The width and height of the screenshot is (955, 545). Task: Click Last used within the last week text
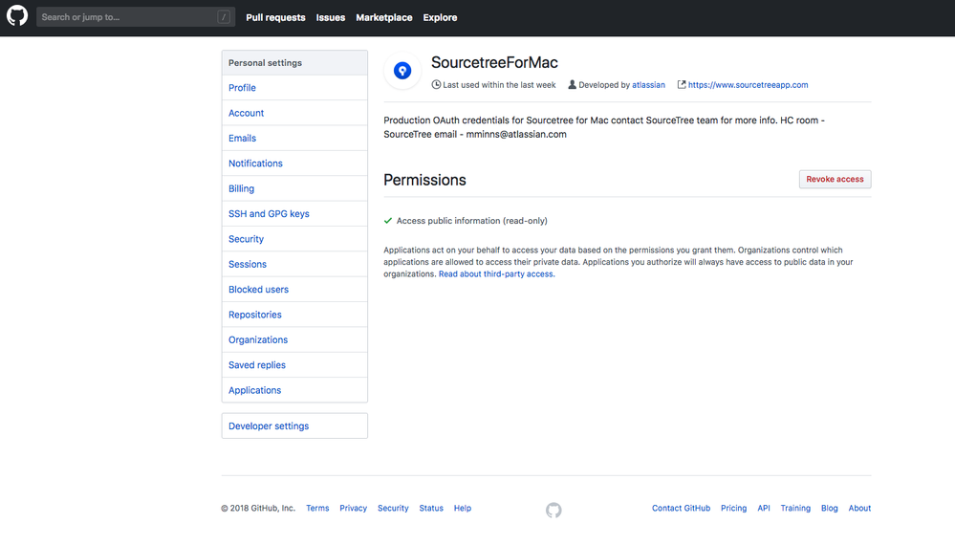(x=499, y=85)
